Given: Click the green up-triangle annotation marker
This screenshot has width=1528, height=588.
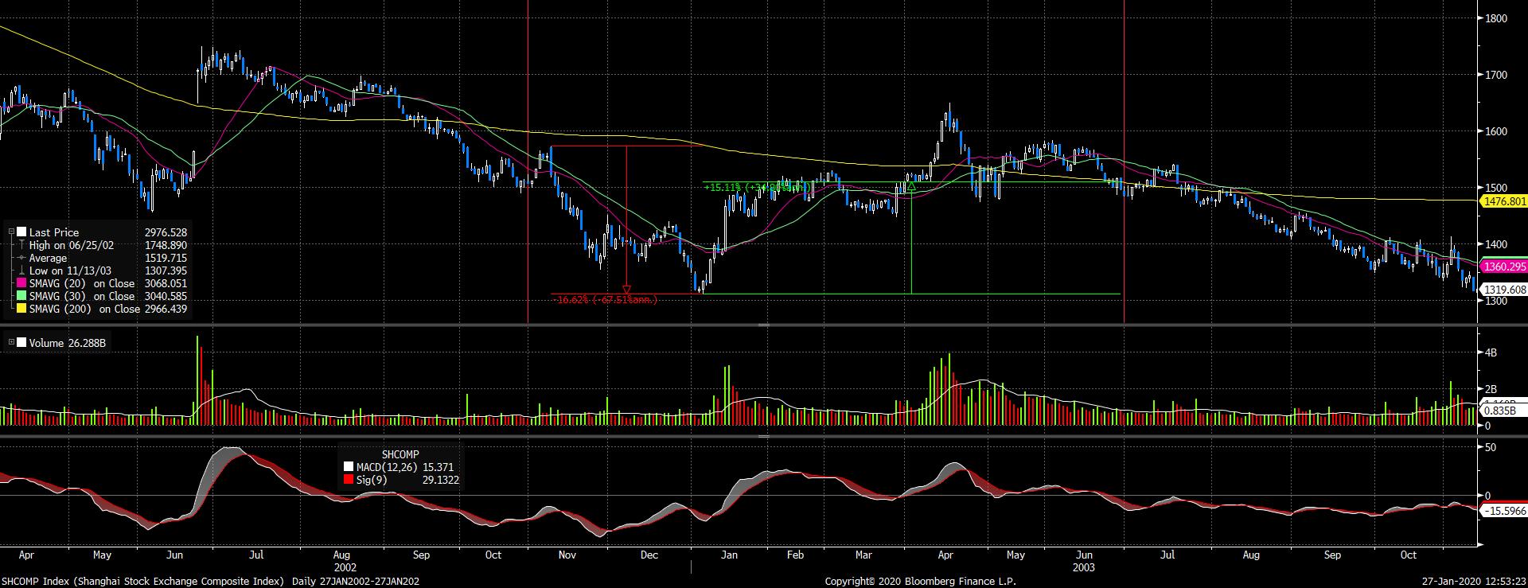Looking at the screenshot, I should pos(910,186).
